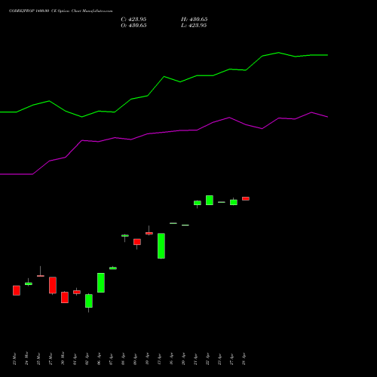Click the green candle above 22 Apr

(210, 200)
